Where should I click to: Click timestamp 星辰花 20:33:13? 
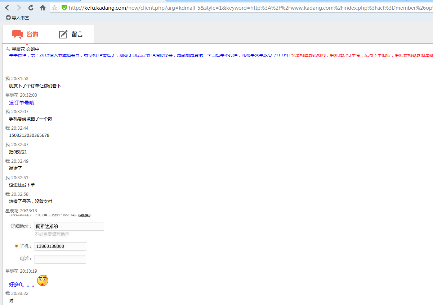21,211
